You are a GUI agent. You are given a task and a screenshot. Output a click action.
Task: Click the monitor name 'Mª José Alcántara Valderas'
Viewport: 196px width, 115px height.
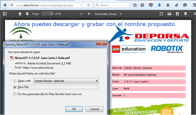(140, 75)
